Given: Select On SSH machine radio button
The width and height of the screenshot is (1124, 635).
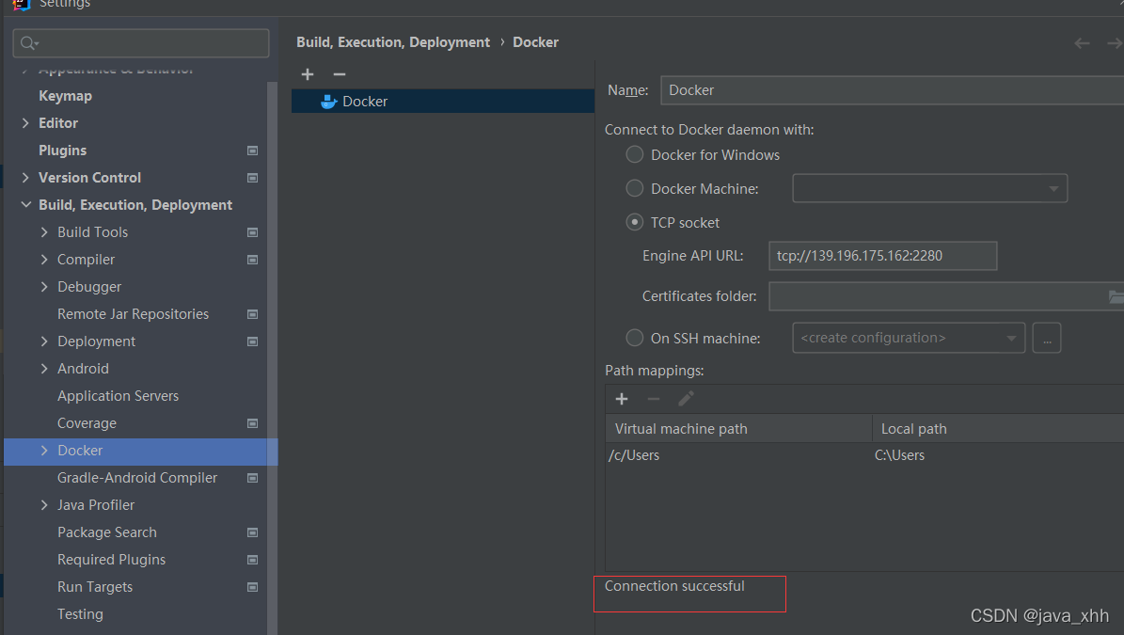Looking at the screenshot, I should [x=634, y=338].
